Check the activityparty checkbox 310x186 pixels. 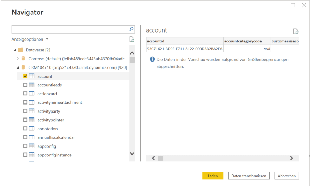point(25,111)
